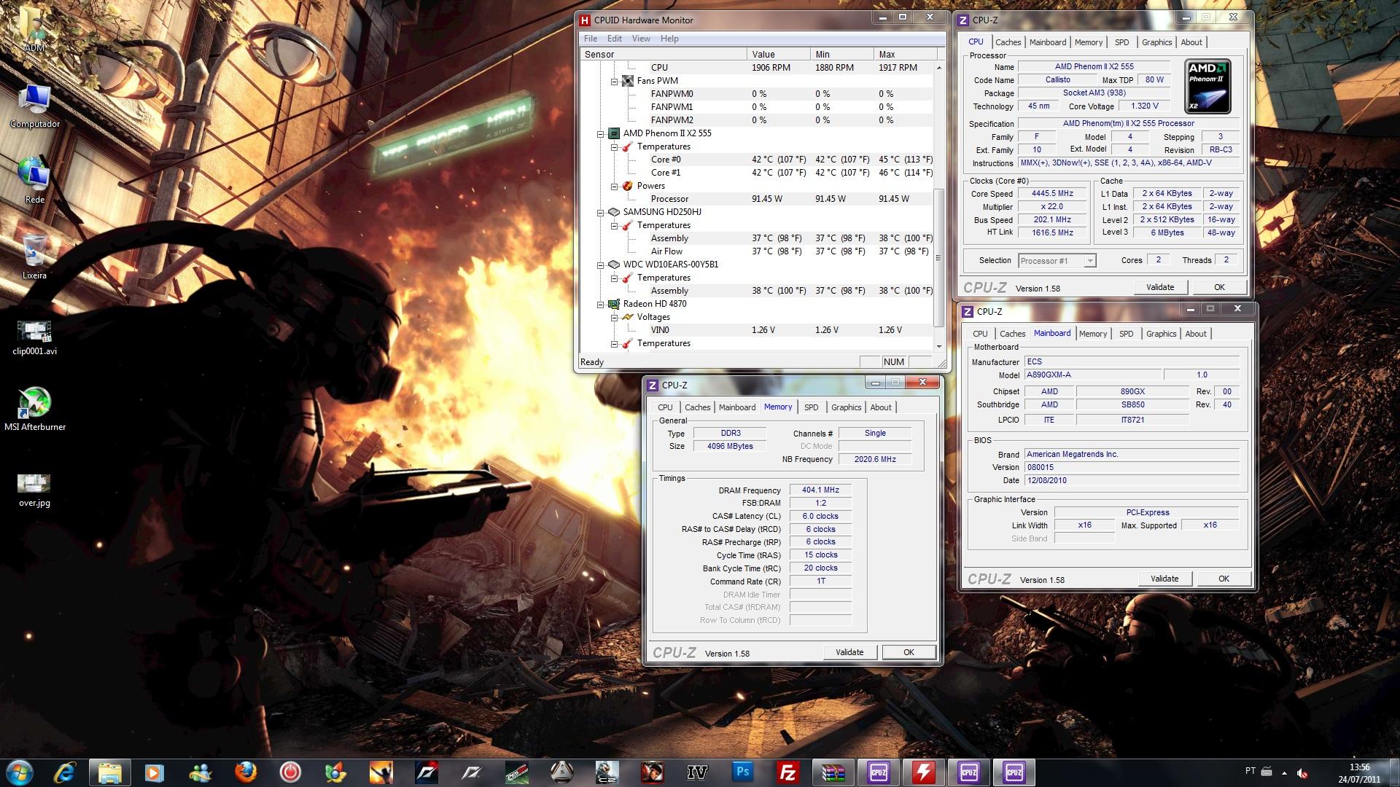This screenshot has width=1400, height=787.
Task: Collapse the Voltages node under Radeon
Action: [x=614, y=317]
